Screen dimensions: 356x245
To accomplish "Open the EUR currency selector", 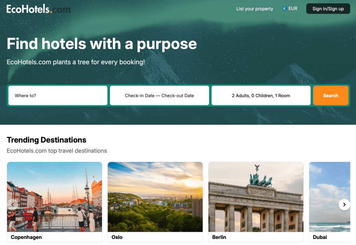I will (290, 9).
